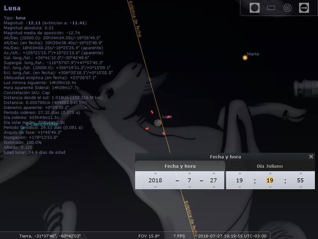318x239 pixels.
Task: Increase the seconds 55 with up arrow
Action: point(301,174)
